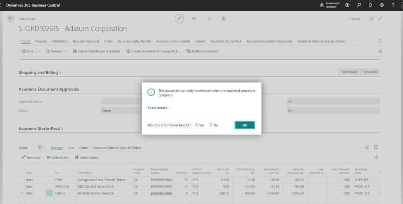Open dropdown beside Lines Copilot icon
Image resolution: width=403 pixels, height=204 pixels.
(x=44, y=147)
